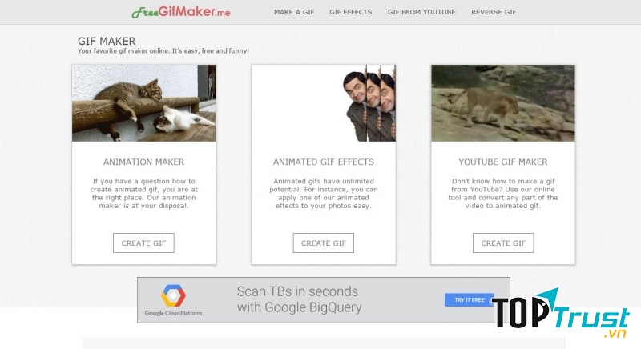Click the GIF MAKER page heading

click(107, 41)
